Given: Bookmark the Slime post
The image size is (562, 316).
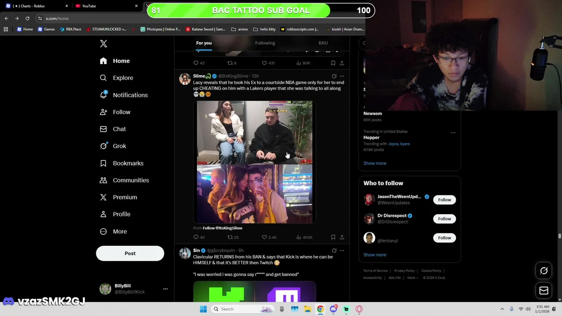Looking at the screenshot, I should (x=333, y=237).
